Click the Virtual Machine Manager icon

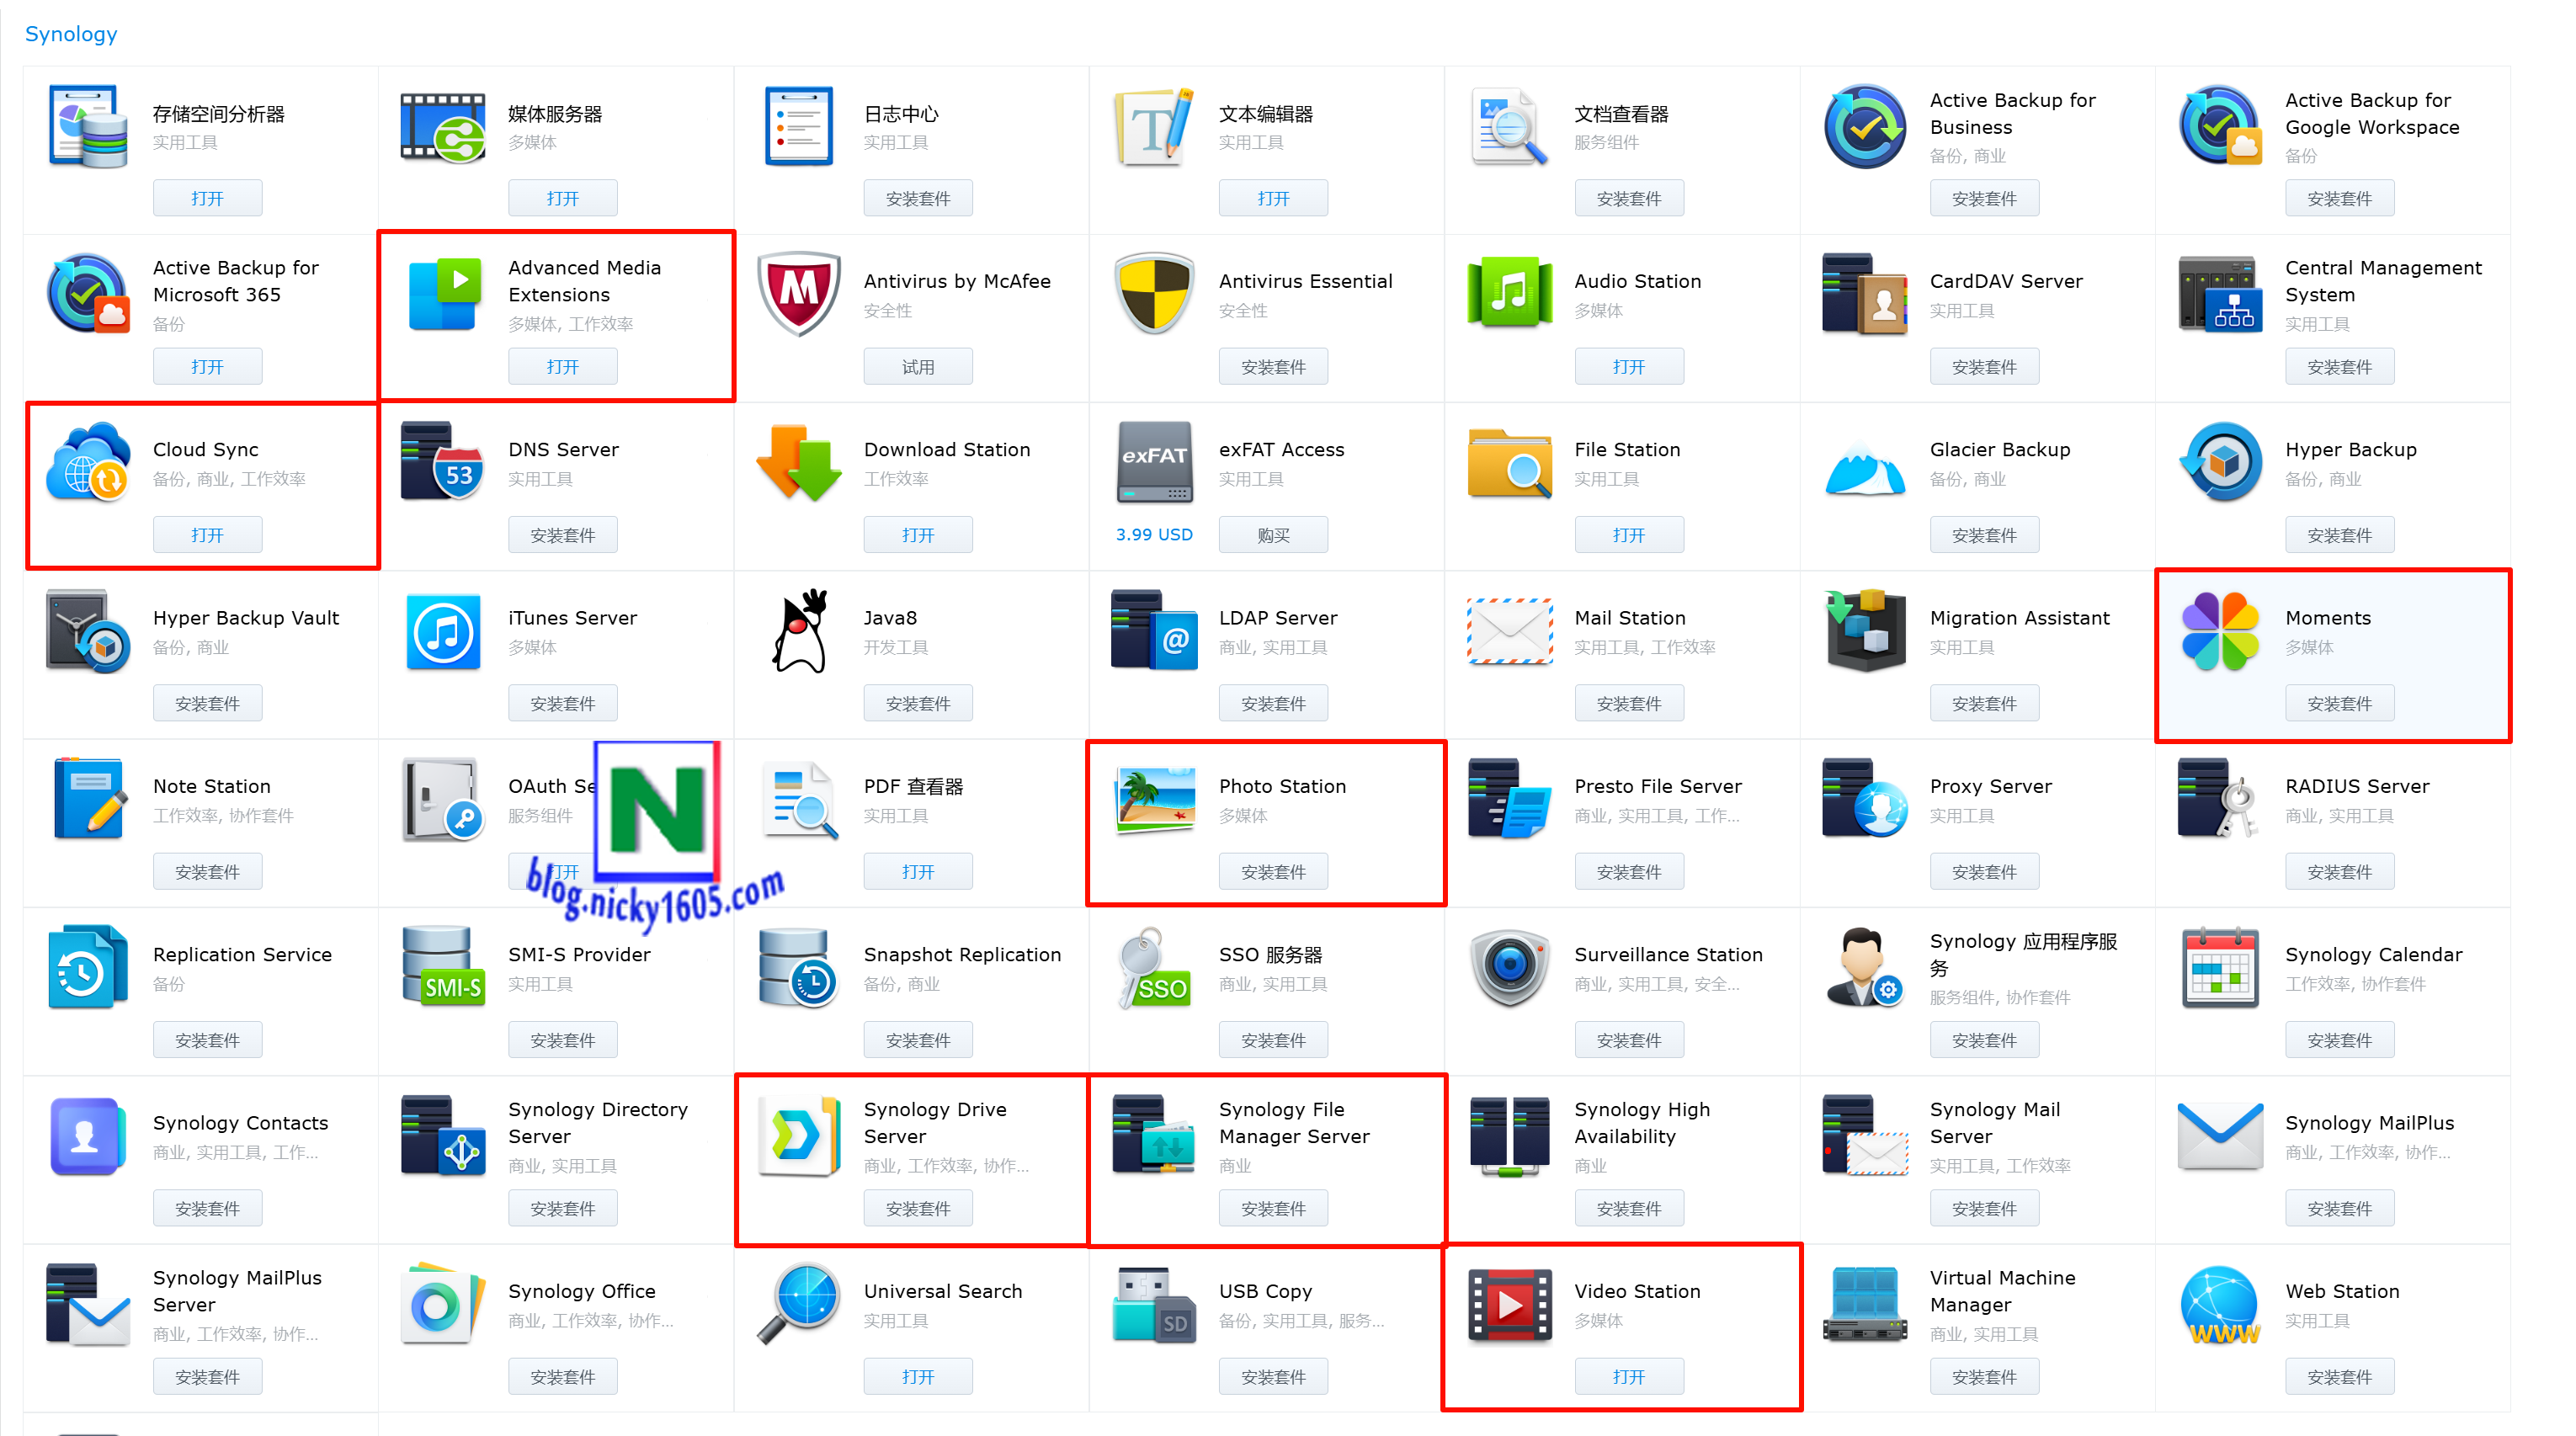1865,1304
